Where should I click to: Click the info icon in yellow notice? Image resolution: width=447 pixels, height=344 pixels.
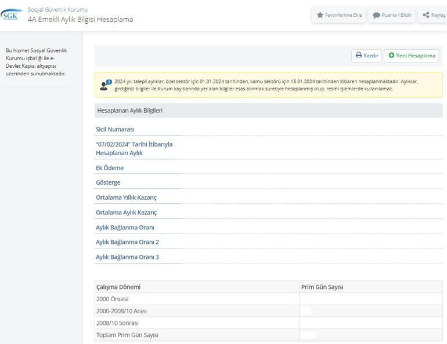(x=105, y=85)
